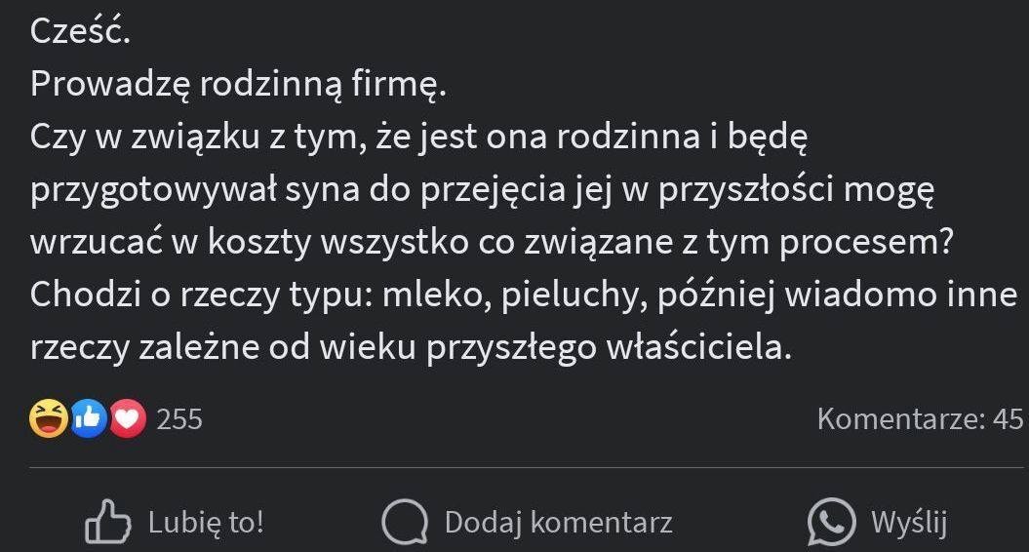Click the speech bubble comment icon
This screenshot has width=1029, height=552.
coord(404,523)
